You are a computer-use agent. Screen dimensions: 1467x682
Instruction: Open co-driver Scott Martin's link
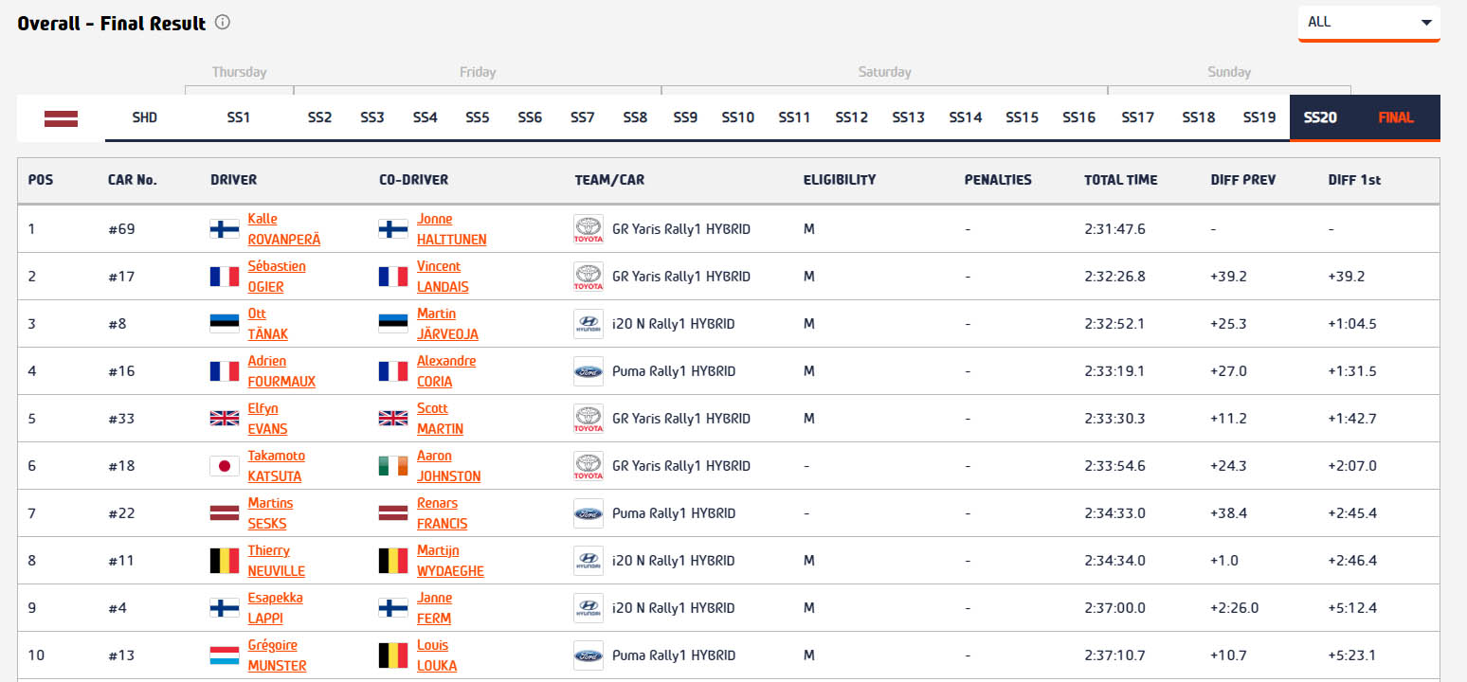pos(440,419)
